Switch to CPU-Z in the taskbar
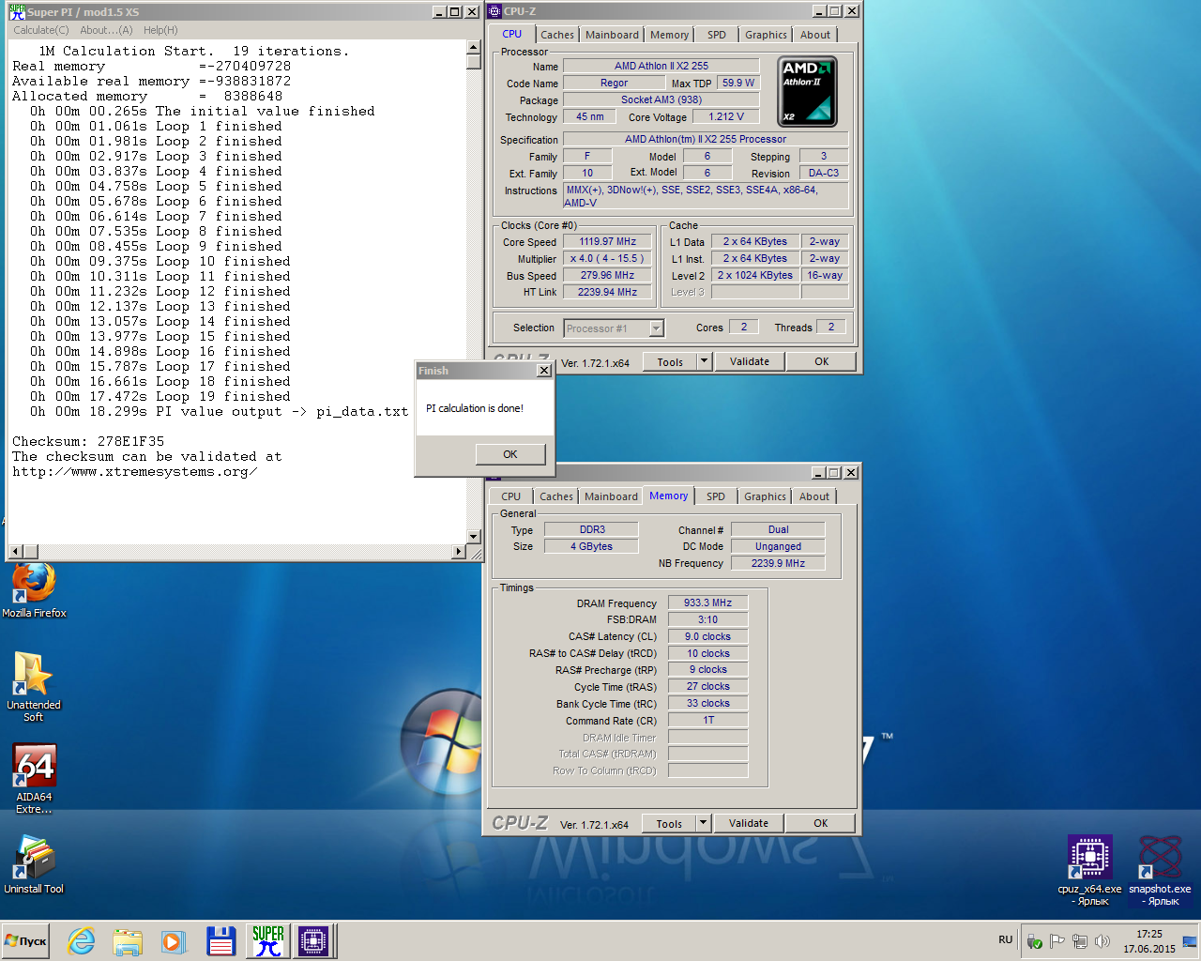This screenshot has width=1201, height=961. click(313, 941)
